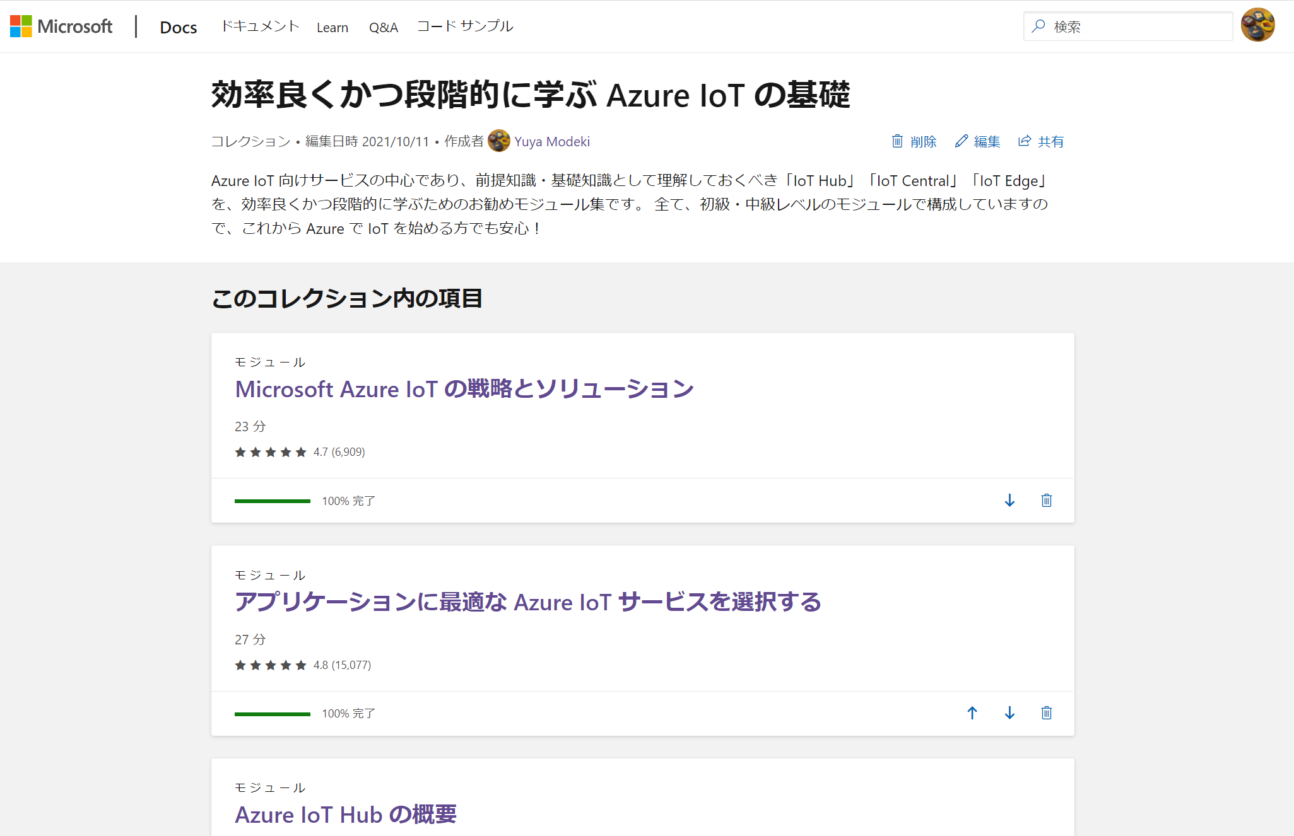Open the Learn menu item

pos(332,28)
